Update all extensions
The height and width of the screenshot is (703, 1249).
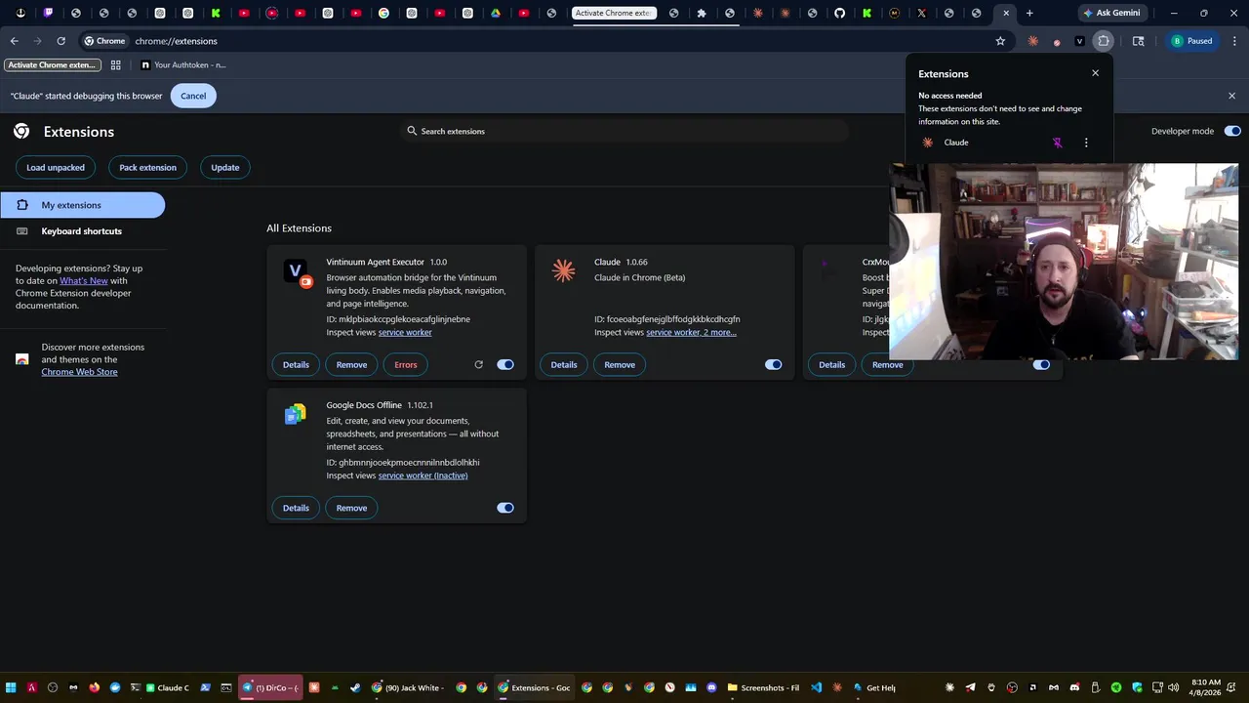(x=224, y=167)
